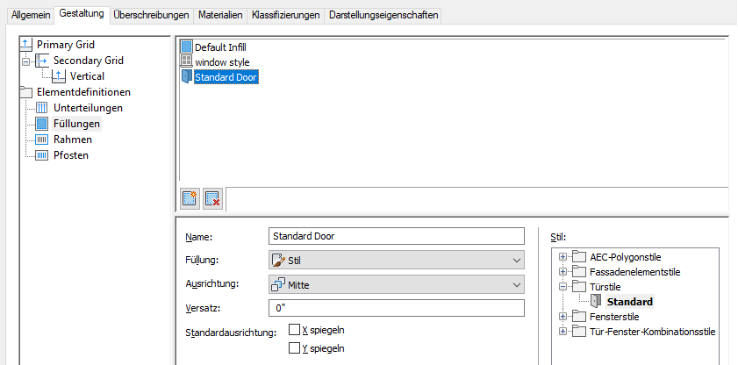This screenshot has width=738, height=365.
Task: Collapse the Secondary Grid tree node
Action: point(25,61)
